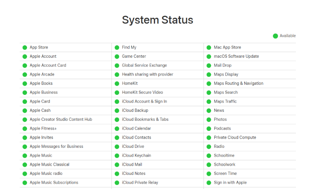The height and width of the screenshot is (189, 323).
Task: Select the iCloud Notes entry
Action: (134, 174)
